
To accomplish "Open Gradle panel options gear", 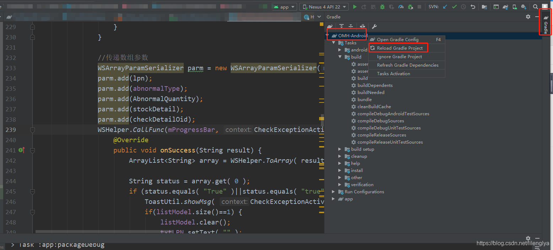I will tap(528, 17).
